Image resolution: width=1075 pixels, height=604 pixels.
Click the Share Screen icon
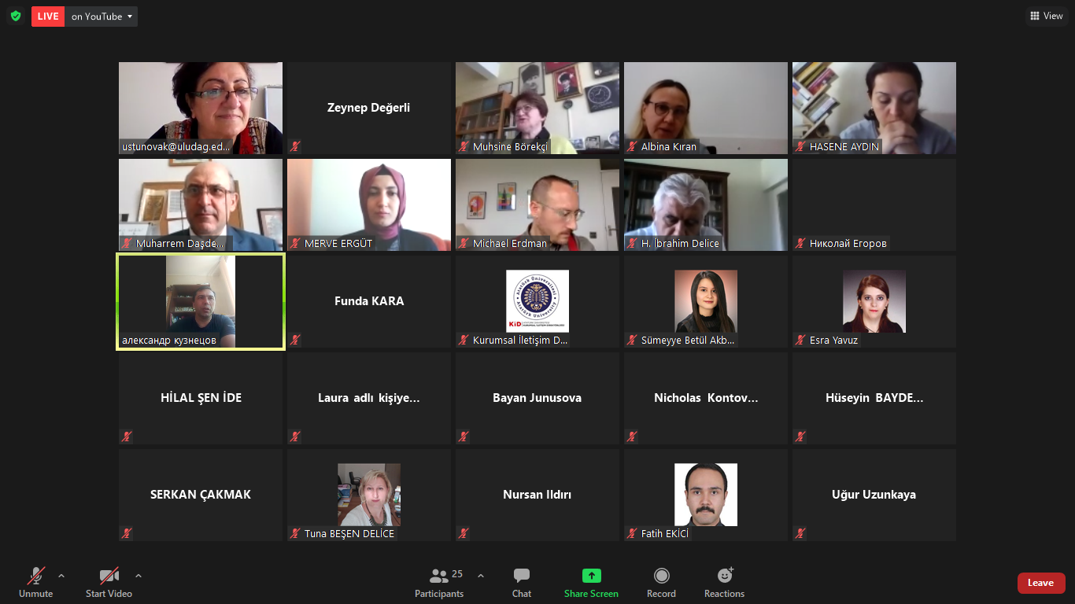[591, 576]
